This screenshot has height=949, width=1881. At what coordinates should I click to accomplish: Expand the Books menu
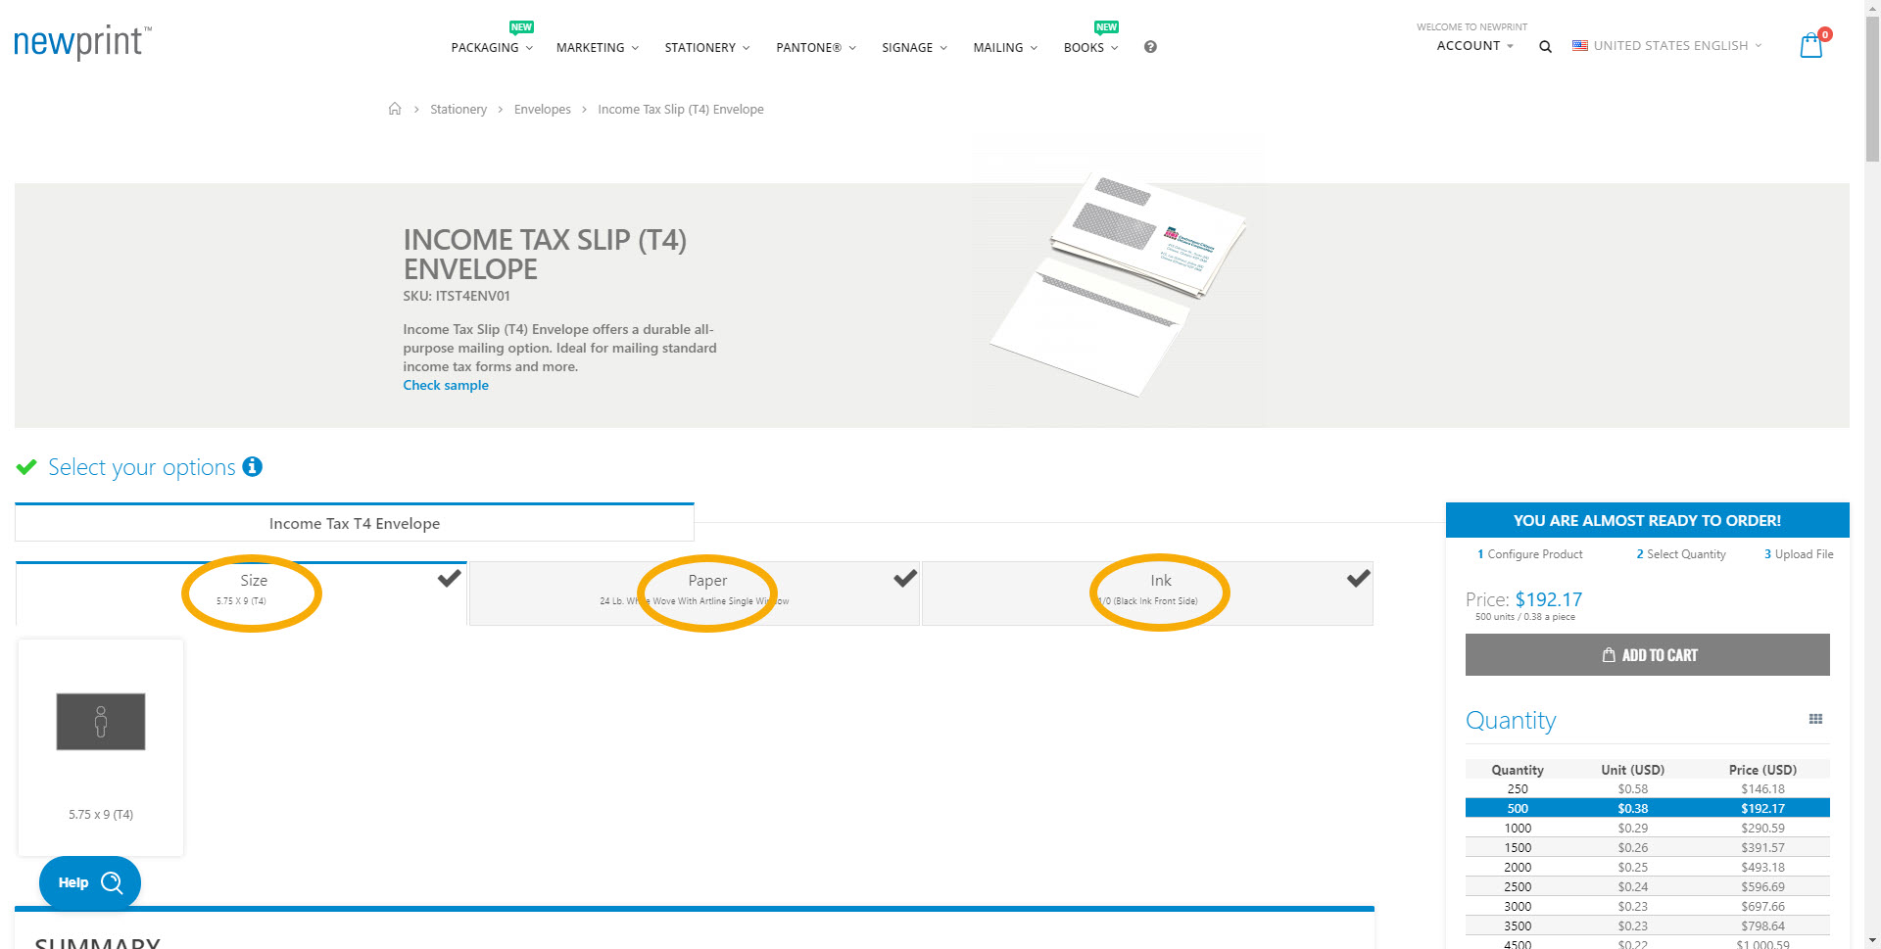(1090, 47)
